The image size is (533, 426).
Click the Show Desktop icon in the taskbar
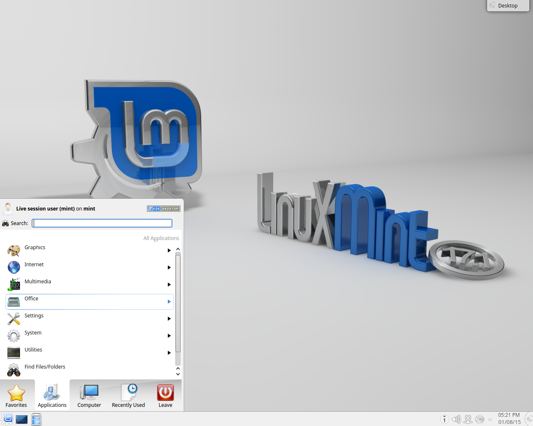pyautogui.click(x=22, y=419)
